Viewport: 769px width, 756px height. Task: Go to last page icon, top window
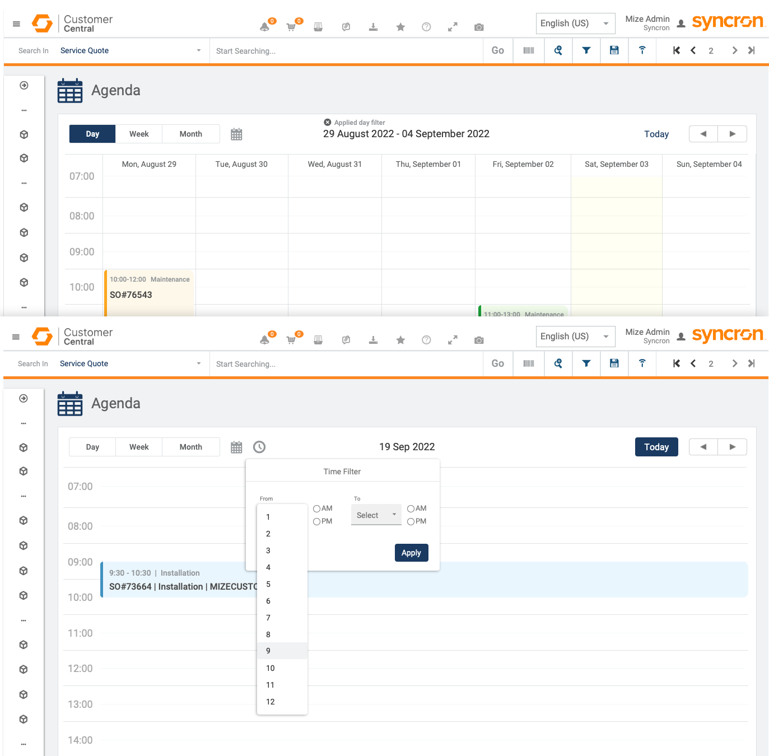752,50
